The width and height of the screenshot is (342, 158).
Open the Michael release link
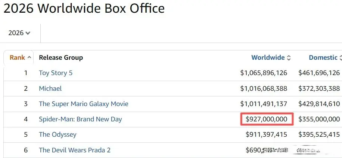point(50,89)
